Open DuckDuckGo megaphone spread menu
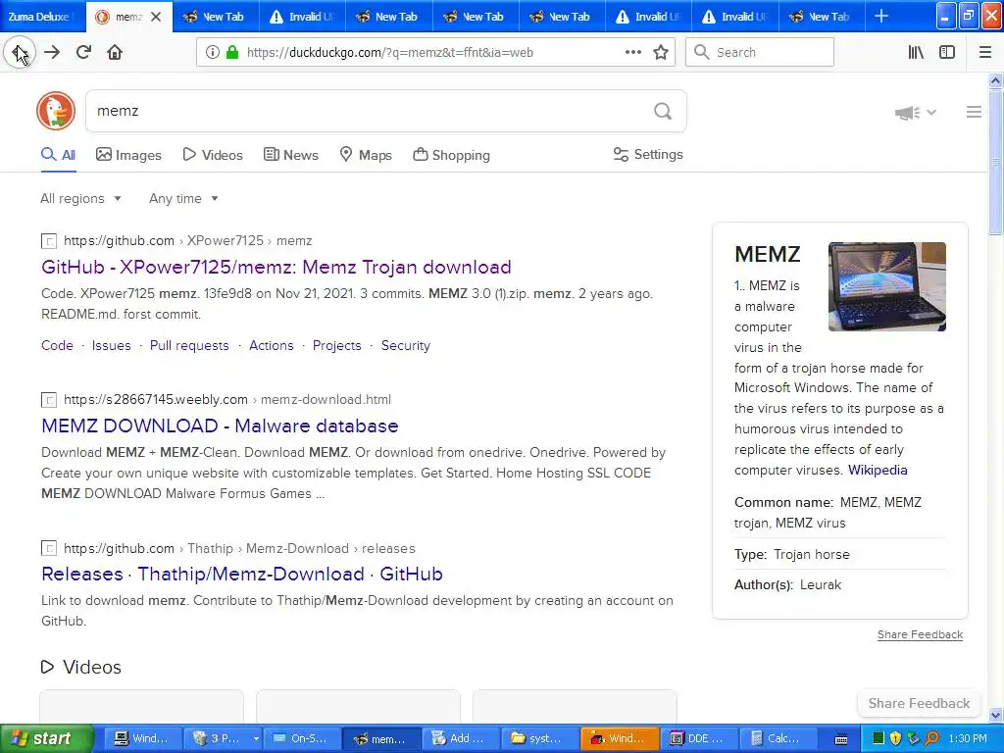This screenshot has height=753, width=1004. (916, 113)
